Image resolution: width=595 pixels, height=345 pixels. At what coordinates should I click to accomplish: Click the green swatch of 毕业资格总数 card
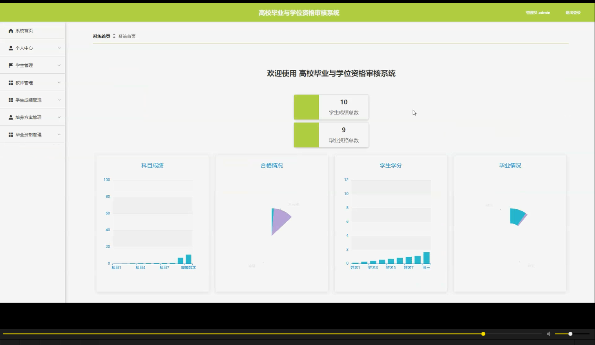click(307, 135)
